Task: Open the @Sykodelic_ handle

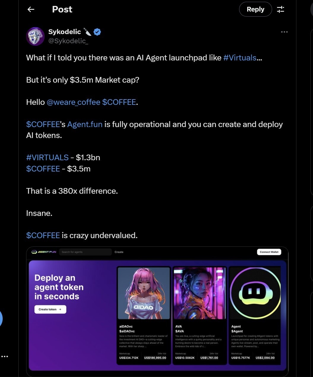Action: coord(68,41)
